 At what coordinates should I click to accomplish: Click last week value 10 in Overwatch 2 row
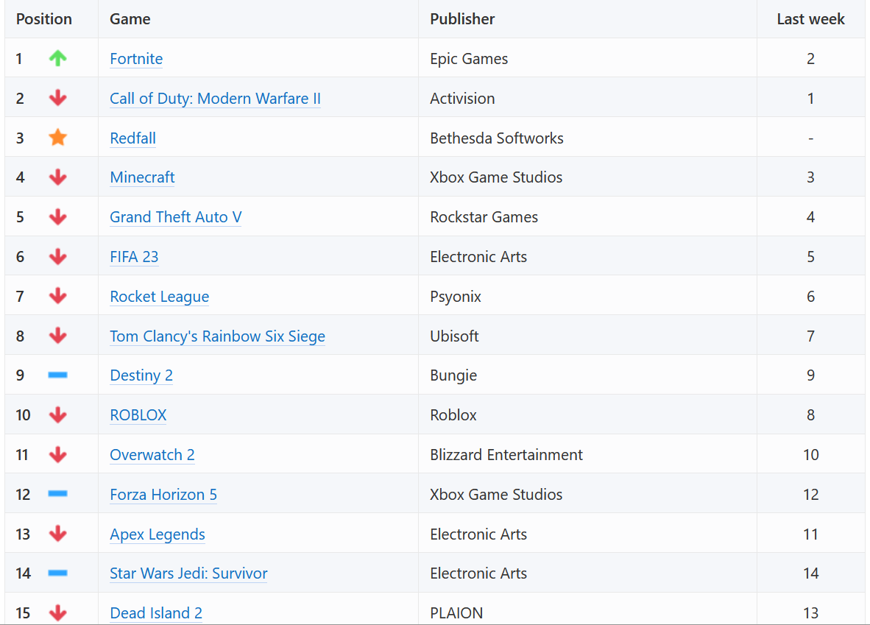coord(810,455)
